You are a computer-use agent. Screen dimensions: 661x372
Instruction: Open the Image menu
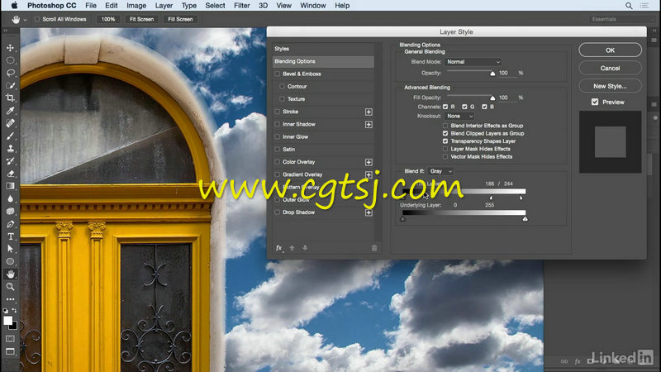pos(136,6)
